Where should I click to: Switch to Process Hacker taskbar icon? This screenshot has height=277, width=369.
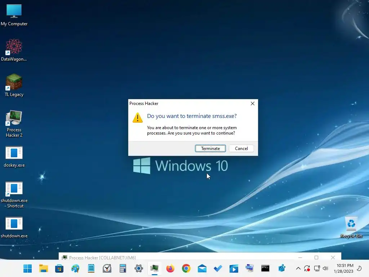tap(155, 268)
